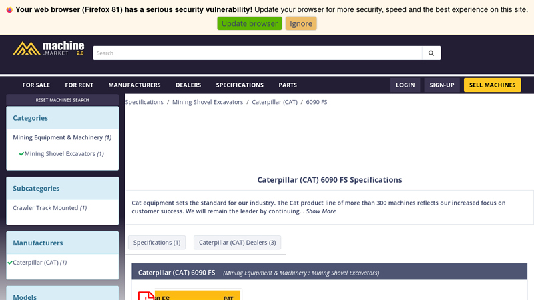Click the 6090 FS breadcrumb
Viewport: 534px width, 300px height.
(316, 102)
